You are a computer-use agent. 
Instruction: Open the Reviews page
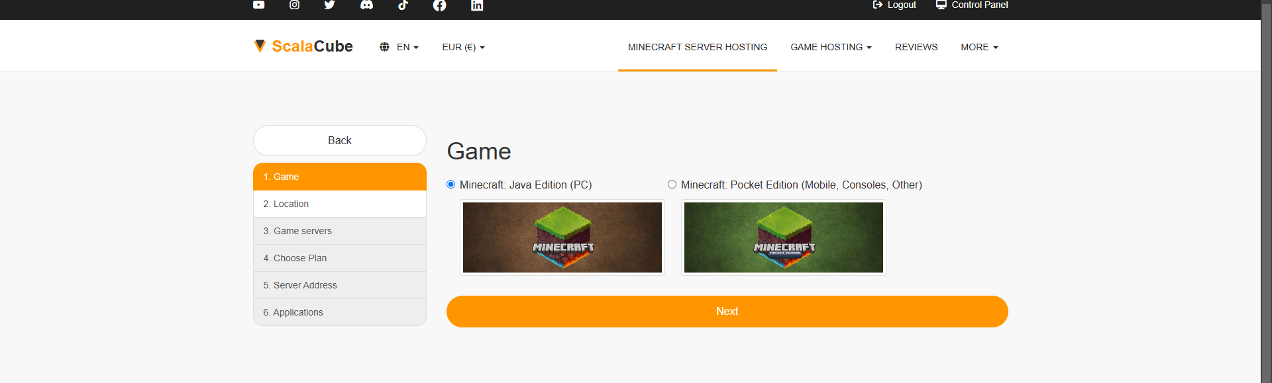916,47
